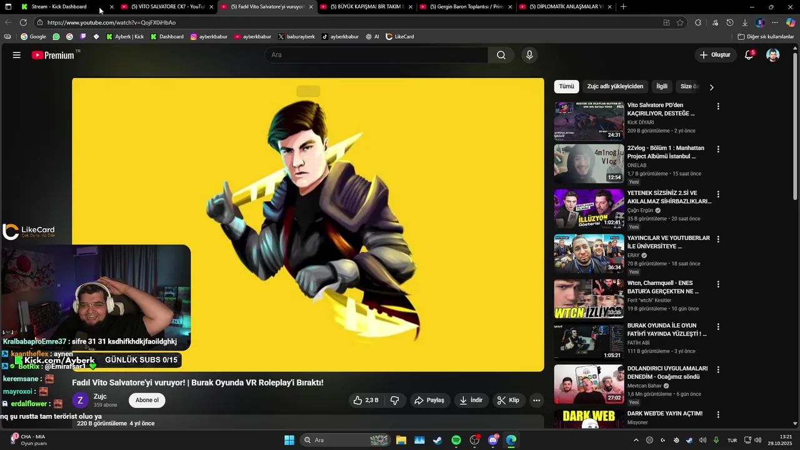Switch to DİPLOMATİK ANLAŞMALAR tab
Viewport: 800px width, 450px height.
coord(566,6)
